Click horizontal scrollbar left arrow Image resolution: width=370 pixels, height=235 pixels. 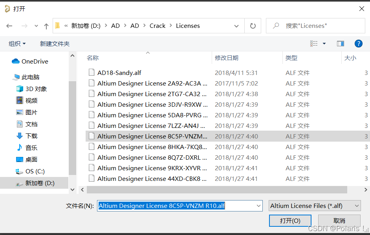pos(82,190)
